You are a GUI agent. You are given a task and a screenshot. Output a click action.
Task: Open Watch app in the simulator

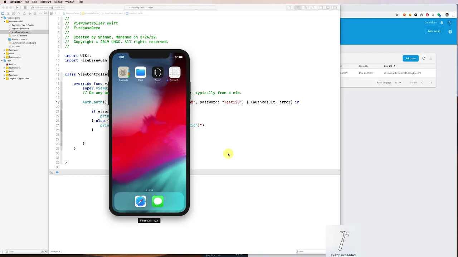(158, 72)
